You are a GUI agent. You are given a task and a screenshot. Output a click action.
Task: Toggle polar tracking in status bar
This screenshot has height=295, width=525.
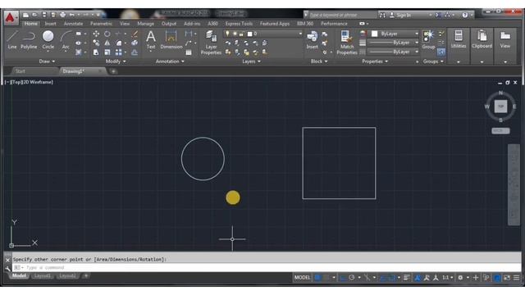[352, 278]
